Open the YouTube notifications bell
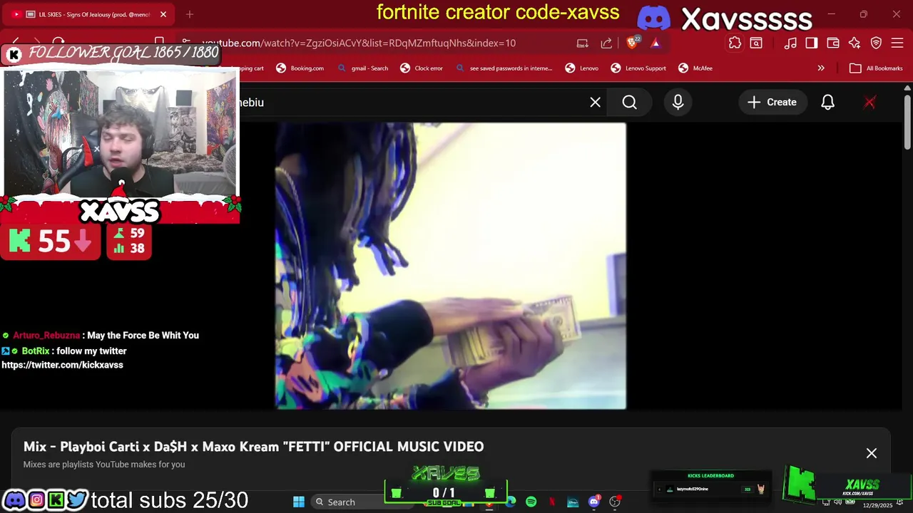The height and width of the screenshot is (513, 913). coord(827,103)
